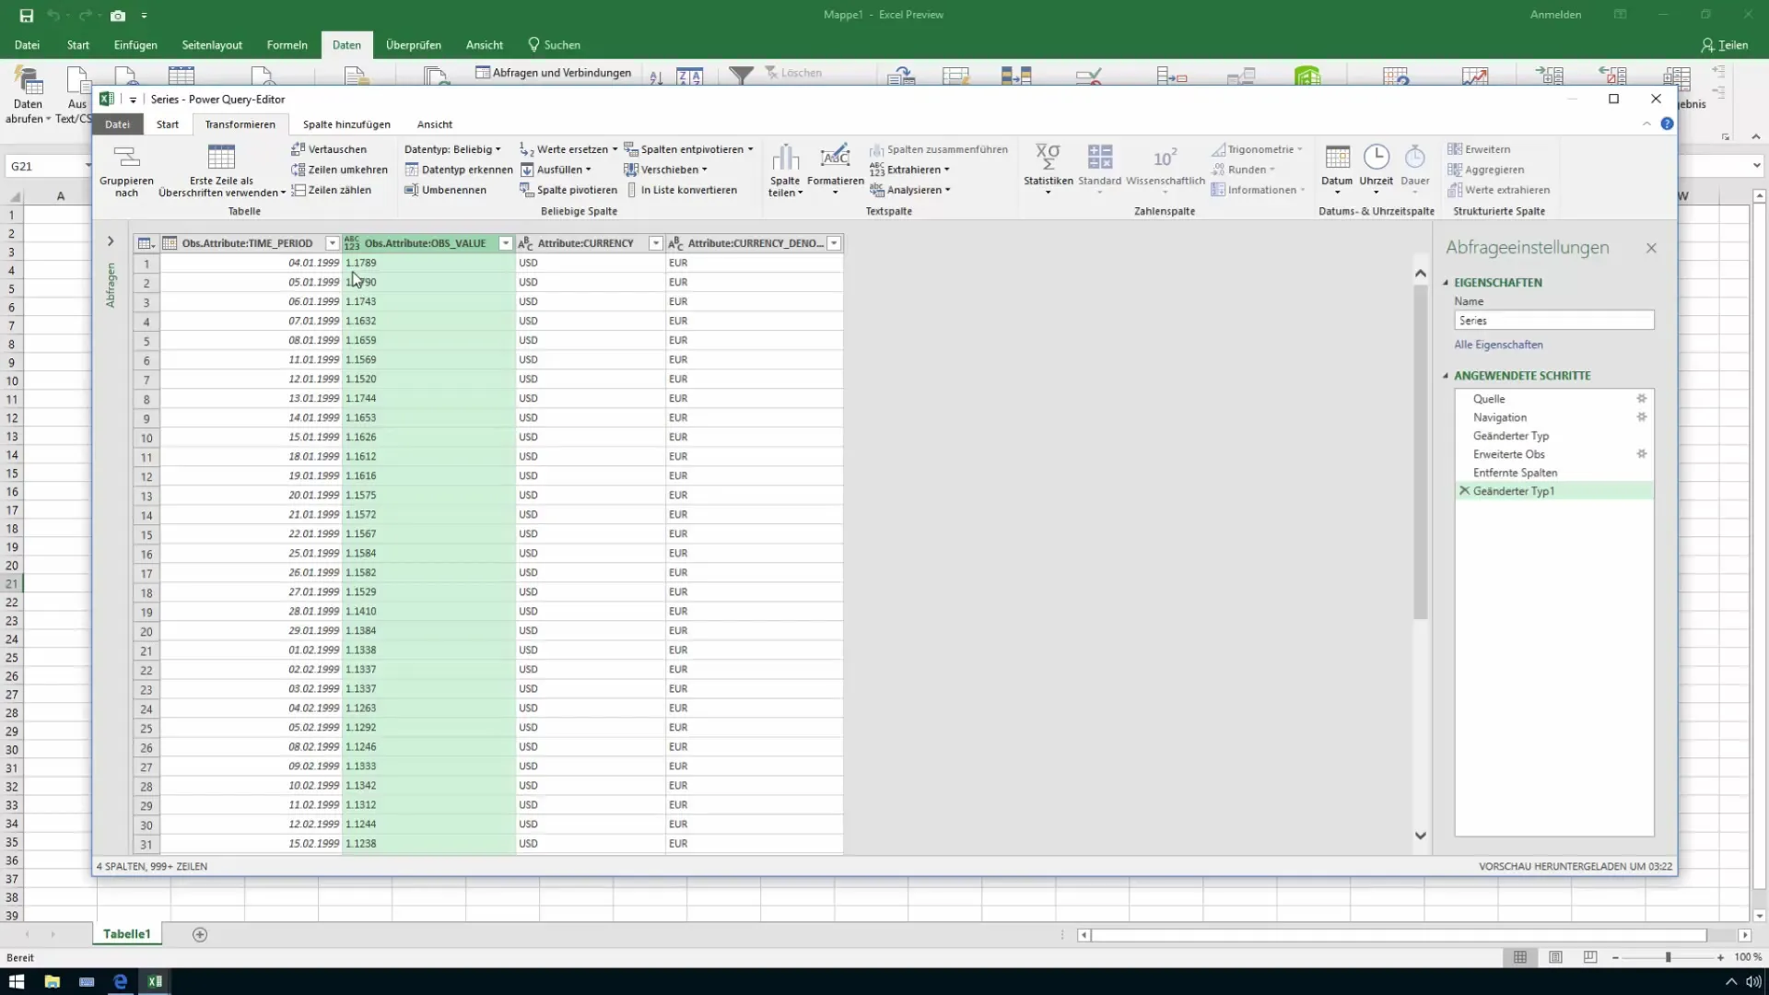1769x995 pixels.
Task: Open Analysieren dropdown
Action: point(909,190)
